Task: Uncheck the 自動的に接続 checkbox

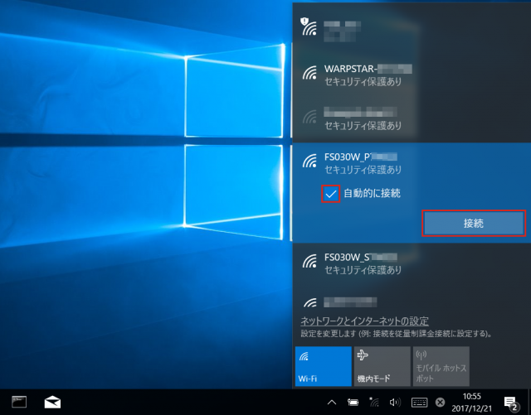Action: click(x=330, y=193)
